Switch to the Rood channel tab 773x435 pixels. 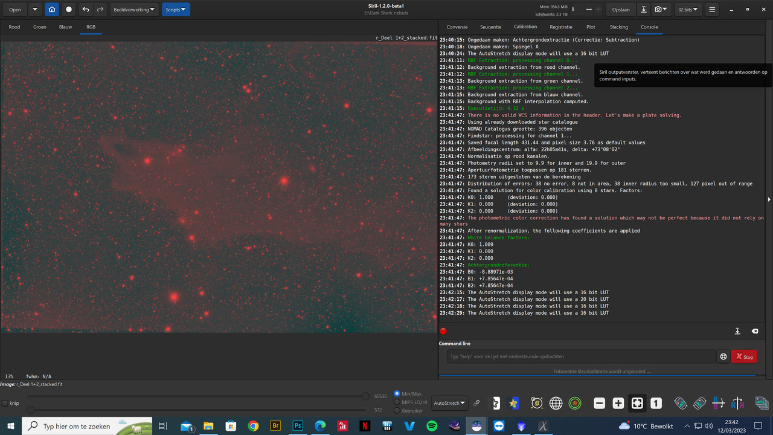[x=14, y=27]
